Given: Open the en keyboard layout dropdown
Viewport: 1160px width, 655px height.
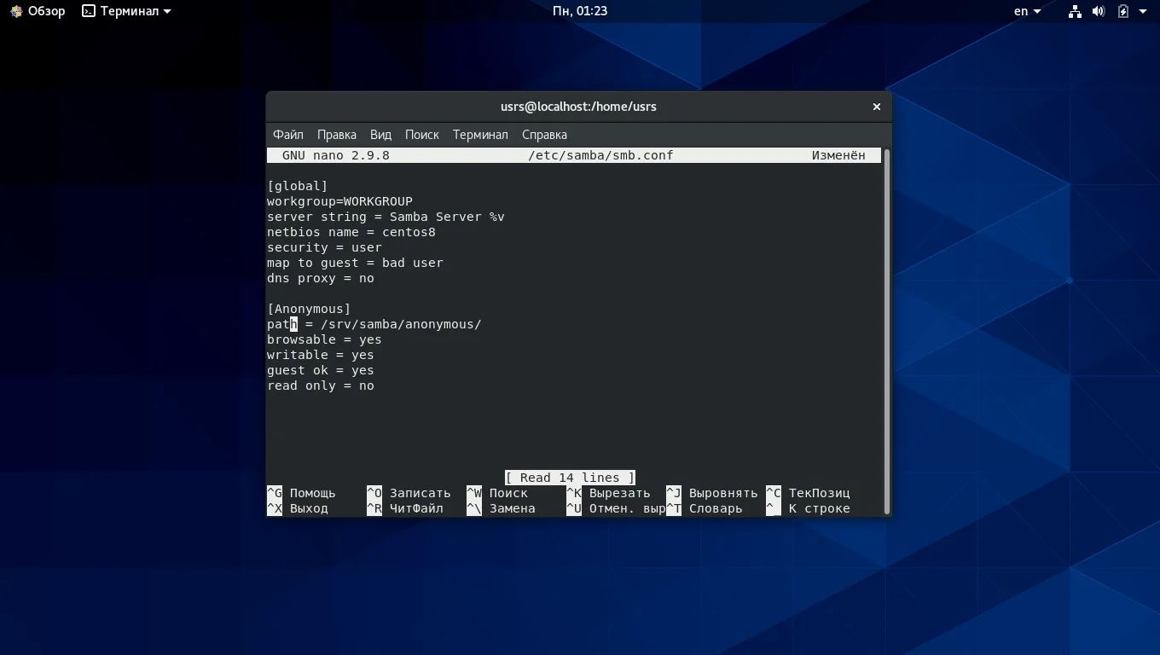Looking at the screenshot, I should coord(1027,11).
